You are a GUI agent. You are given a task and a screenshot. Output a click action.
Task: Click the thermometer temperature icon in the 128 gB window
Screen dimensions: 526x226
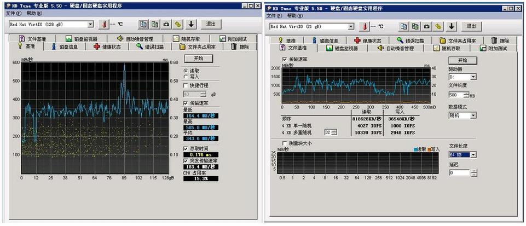click(104, 25)
